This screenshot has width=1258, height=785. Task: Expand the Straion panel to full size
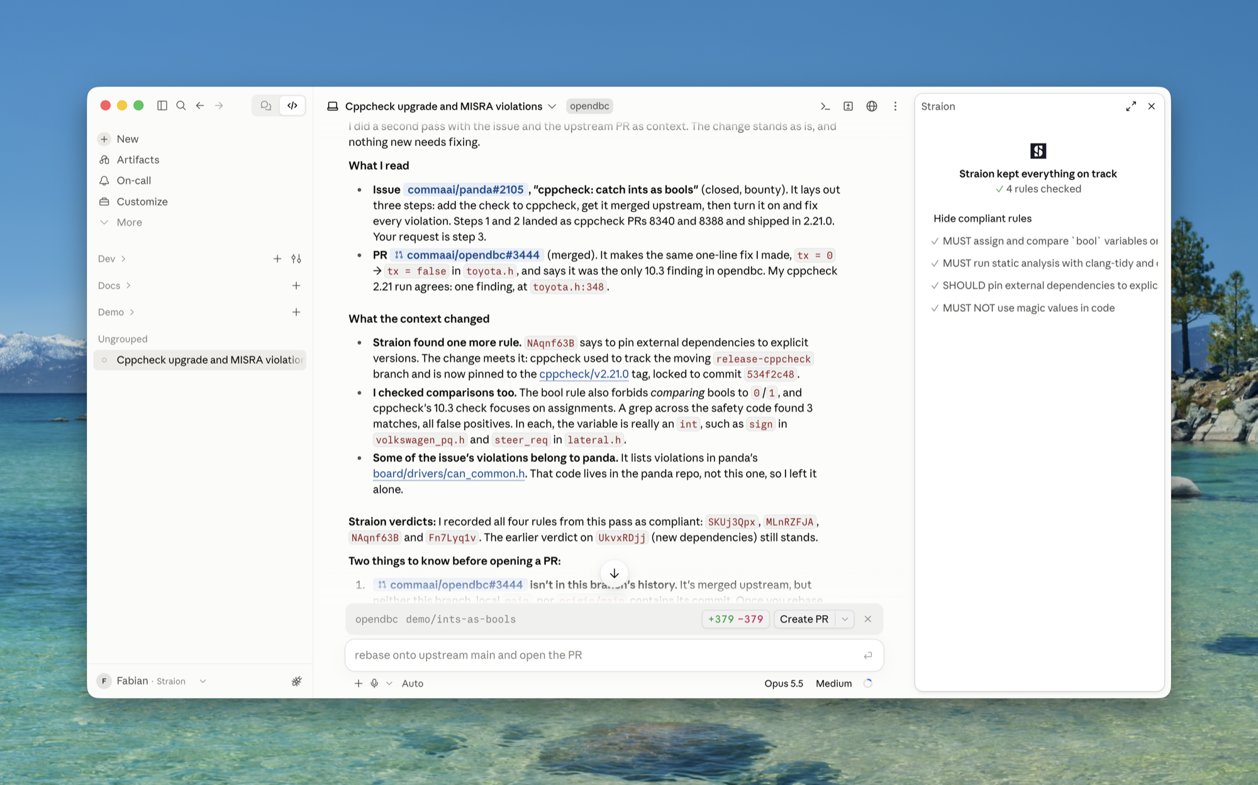coord(1131,106)
